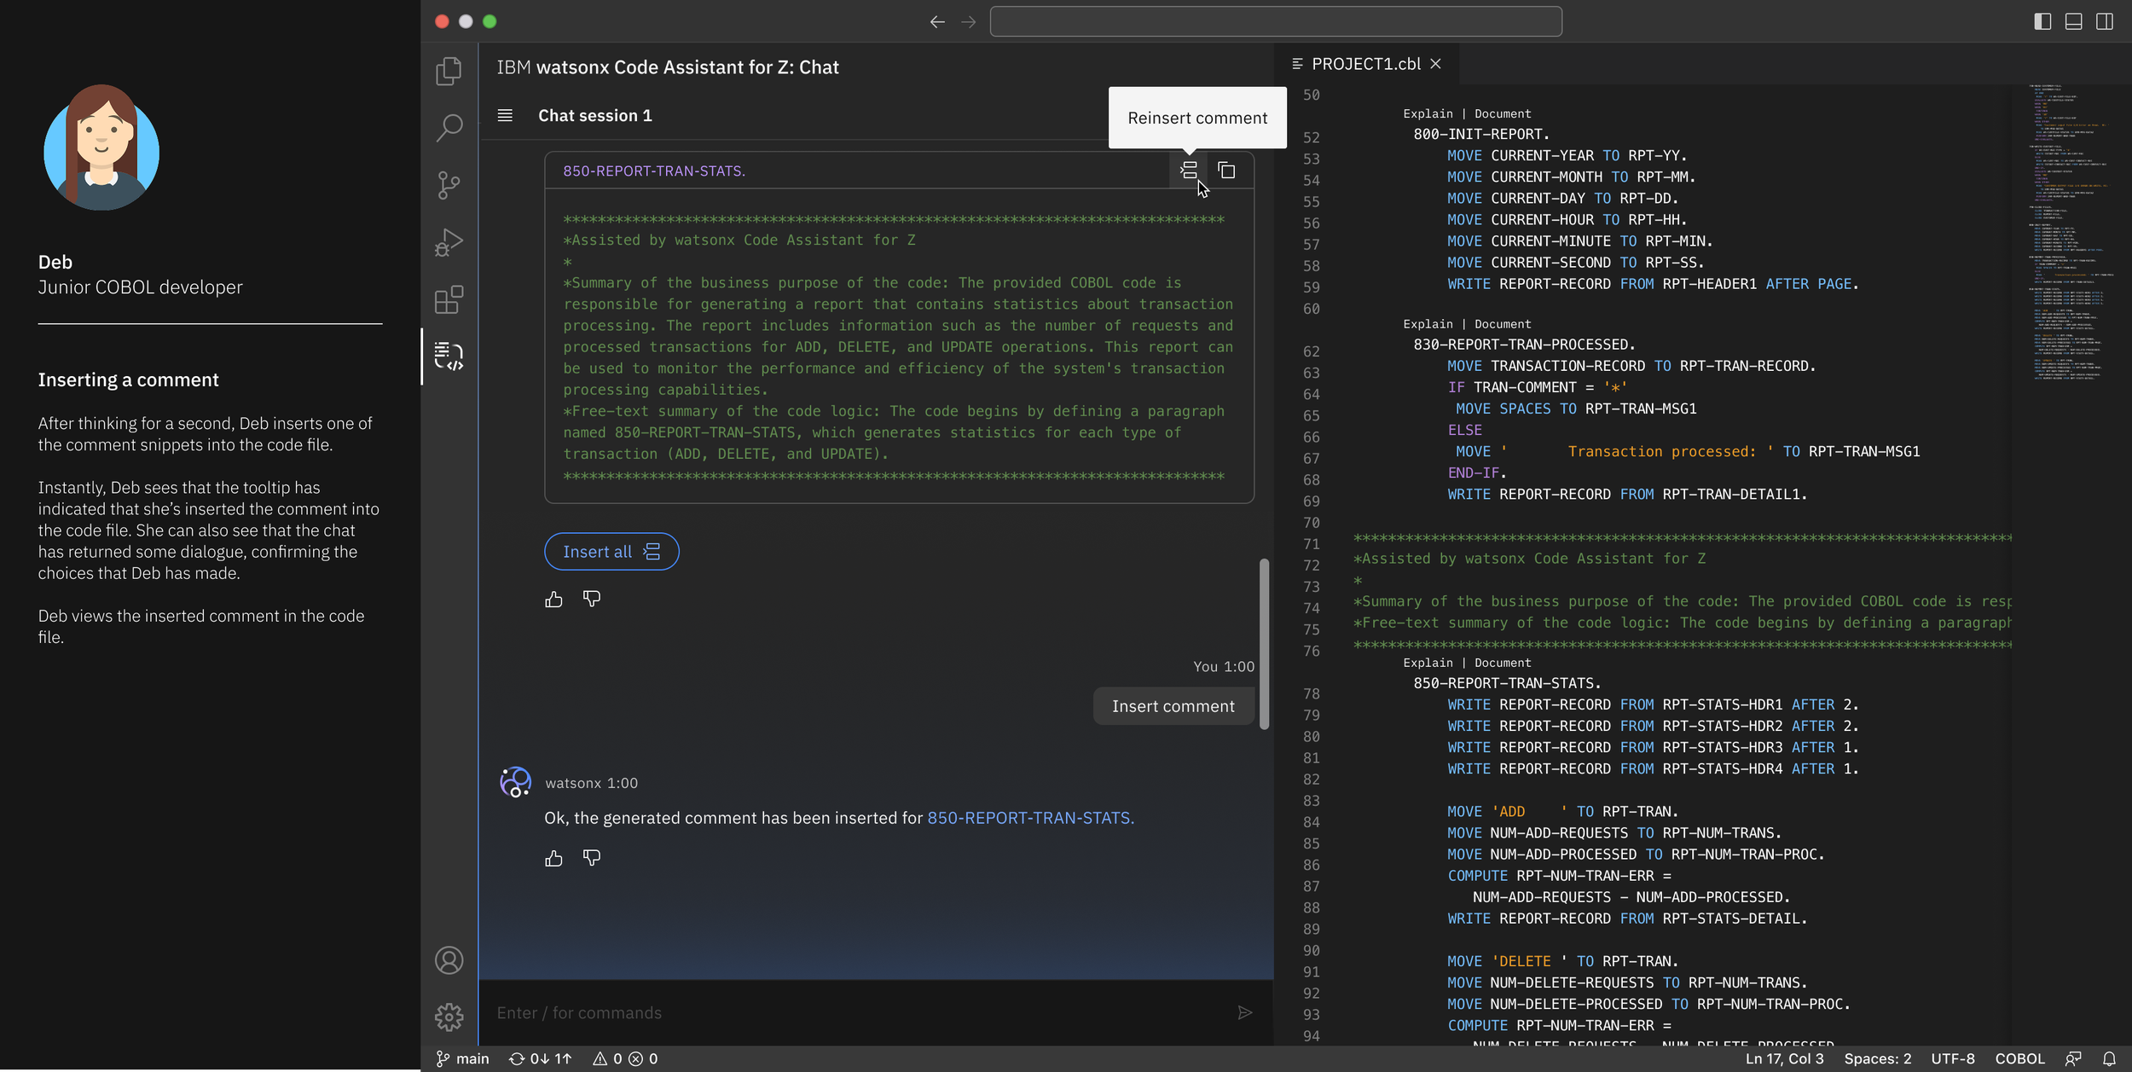Image resolution: width=2132 pixels, height=1072 pixels.
Task: Change 'Spaces: 2' indentation setting
Action: (x=1877, y=1058)
